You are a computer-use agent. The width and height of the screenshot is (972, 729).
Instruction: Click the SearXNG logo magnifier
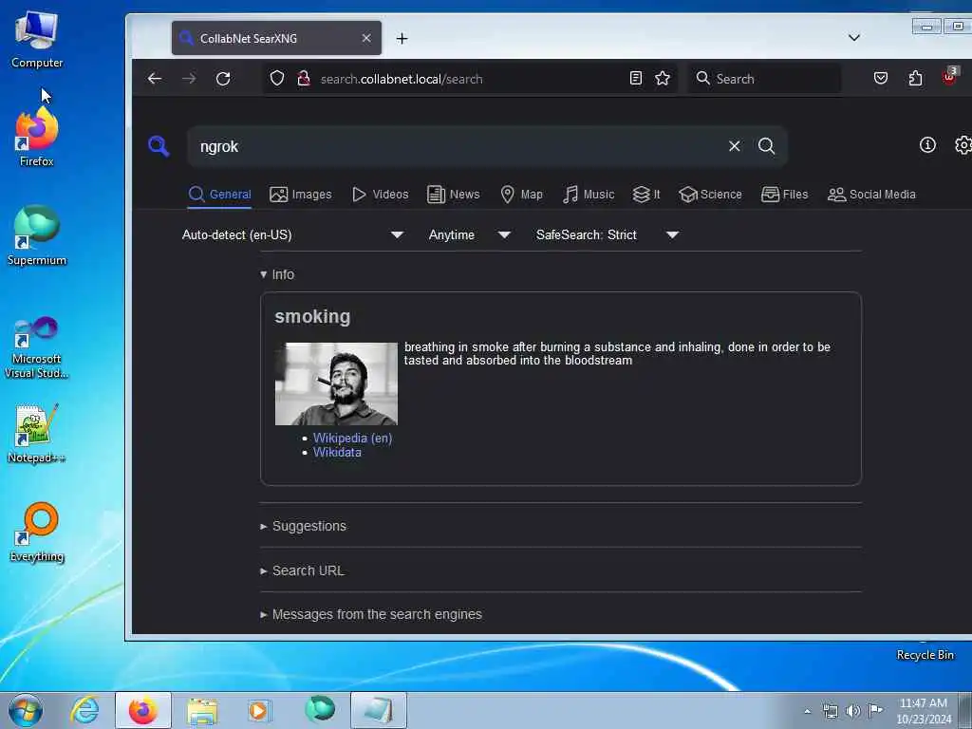pyautogui.click(x=159, y=146)
